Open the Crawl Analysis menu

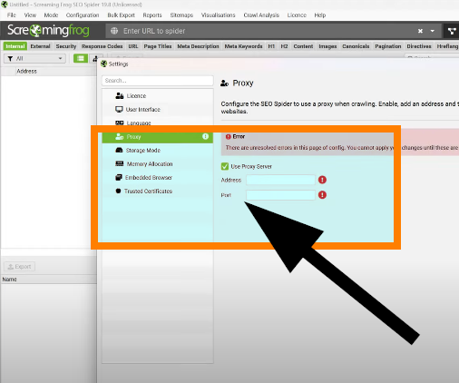coord(261,15)
